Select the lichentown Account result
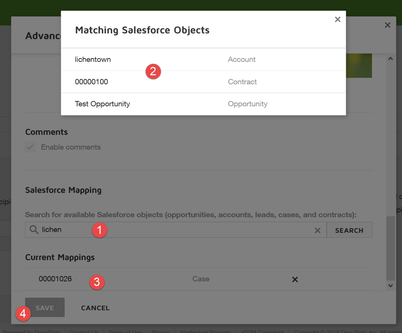Image resolution: width=402 pixels, height=333 pixels. (x=93, y=60)
